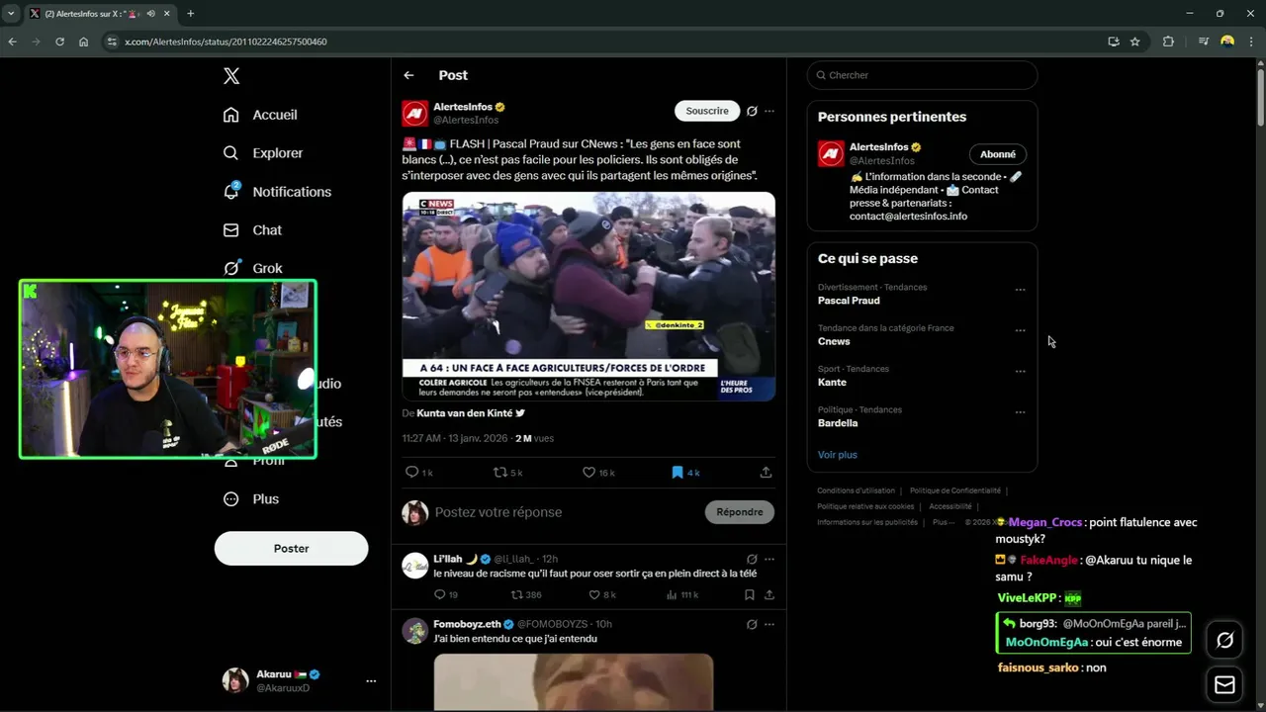This screenshot has width=1266, height=712.
Task: Open Grok icon on Fomoboyz.eth reply
Action: (x=752, y=624)
